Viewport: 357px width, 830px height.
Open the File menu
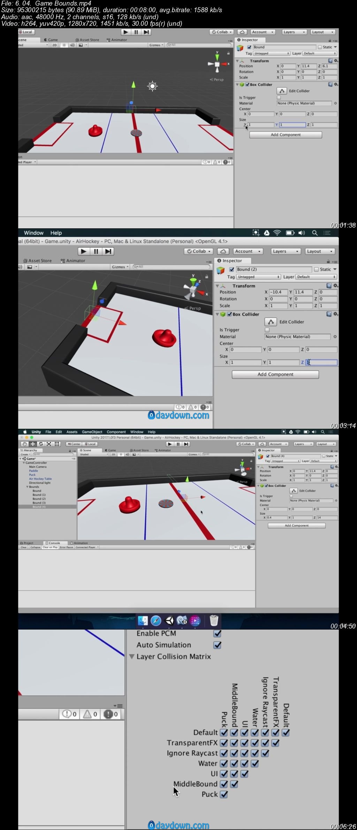[48, 432]
